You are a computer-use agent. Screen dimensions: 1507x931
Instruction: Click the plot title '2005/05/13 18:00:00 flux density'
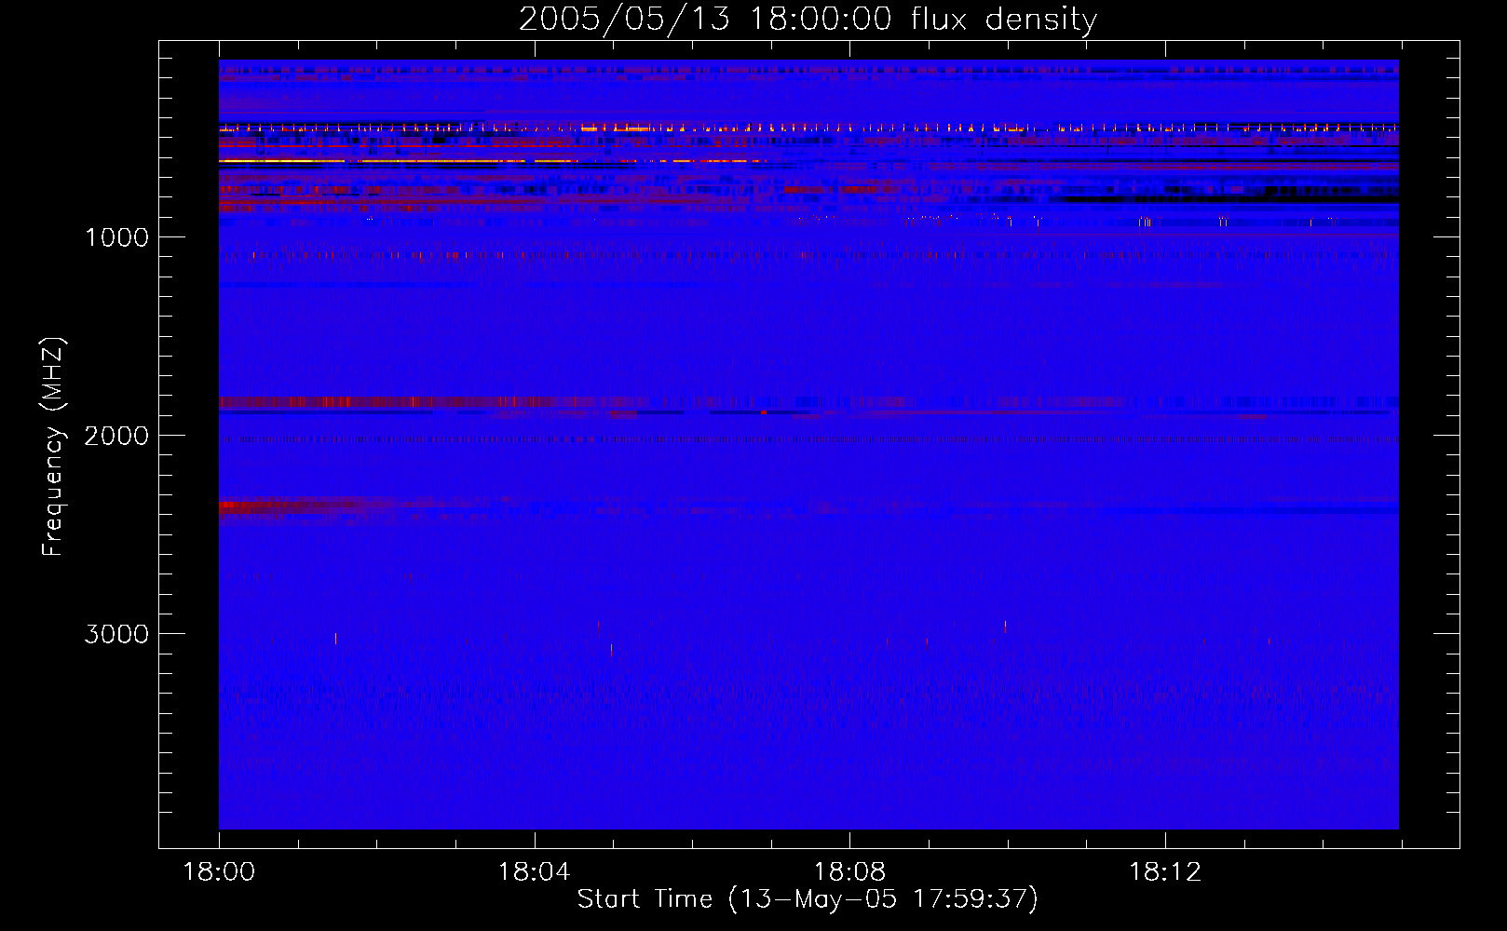tap(808, 19)
